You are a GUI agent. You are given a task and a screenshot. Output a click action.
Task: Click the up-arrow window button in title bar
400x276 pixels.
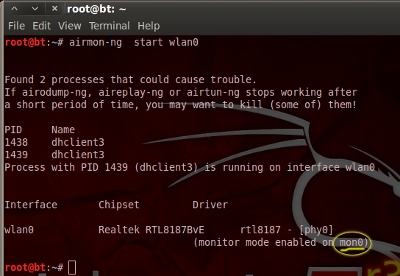[x=15, y=9]
